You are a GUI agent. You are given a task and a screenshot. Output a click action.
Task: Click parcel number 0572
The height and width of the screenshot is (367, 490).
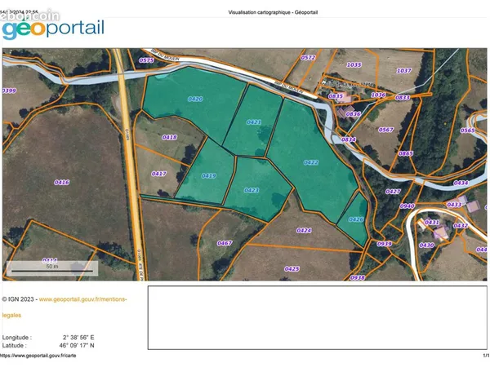308,57
